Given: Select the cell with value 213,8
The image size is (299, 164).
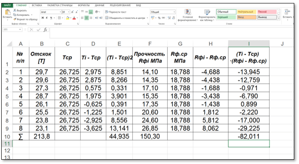Looking at the screenshot, I should (x=42, y=136).
